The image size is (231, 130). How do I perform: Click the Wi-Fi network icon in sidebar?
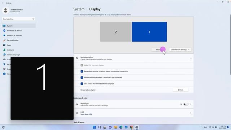4,35
